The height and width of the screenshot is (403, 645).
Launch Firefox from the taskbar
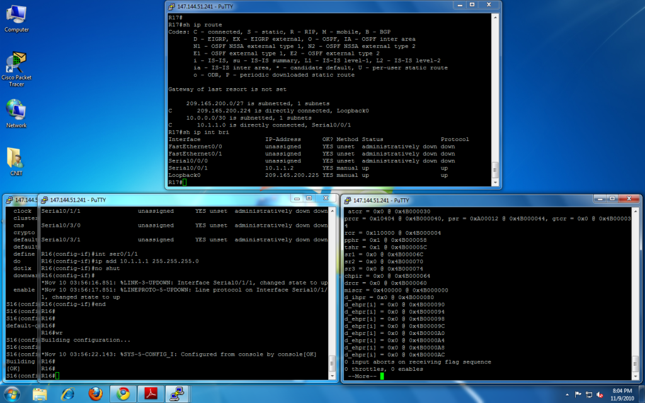[95, 394]
